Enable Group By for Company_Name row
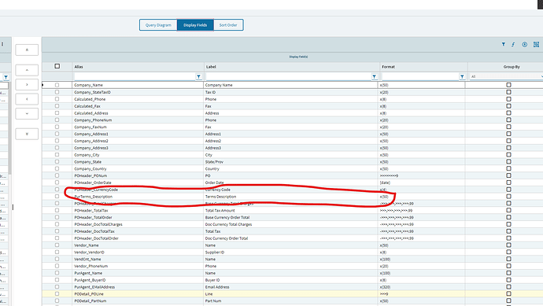This screenshot has width=543, height=306. pyautogui.click(x=508, y=85)
